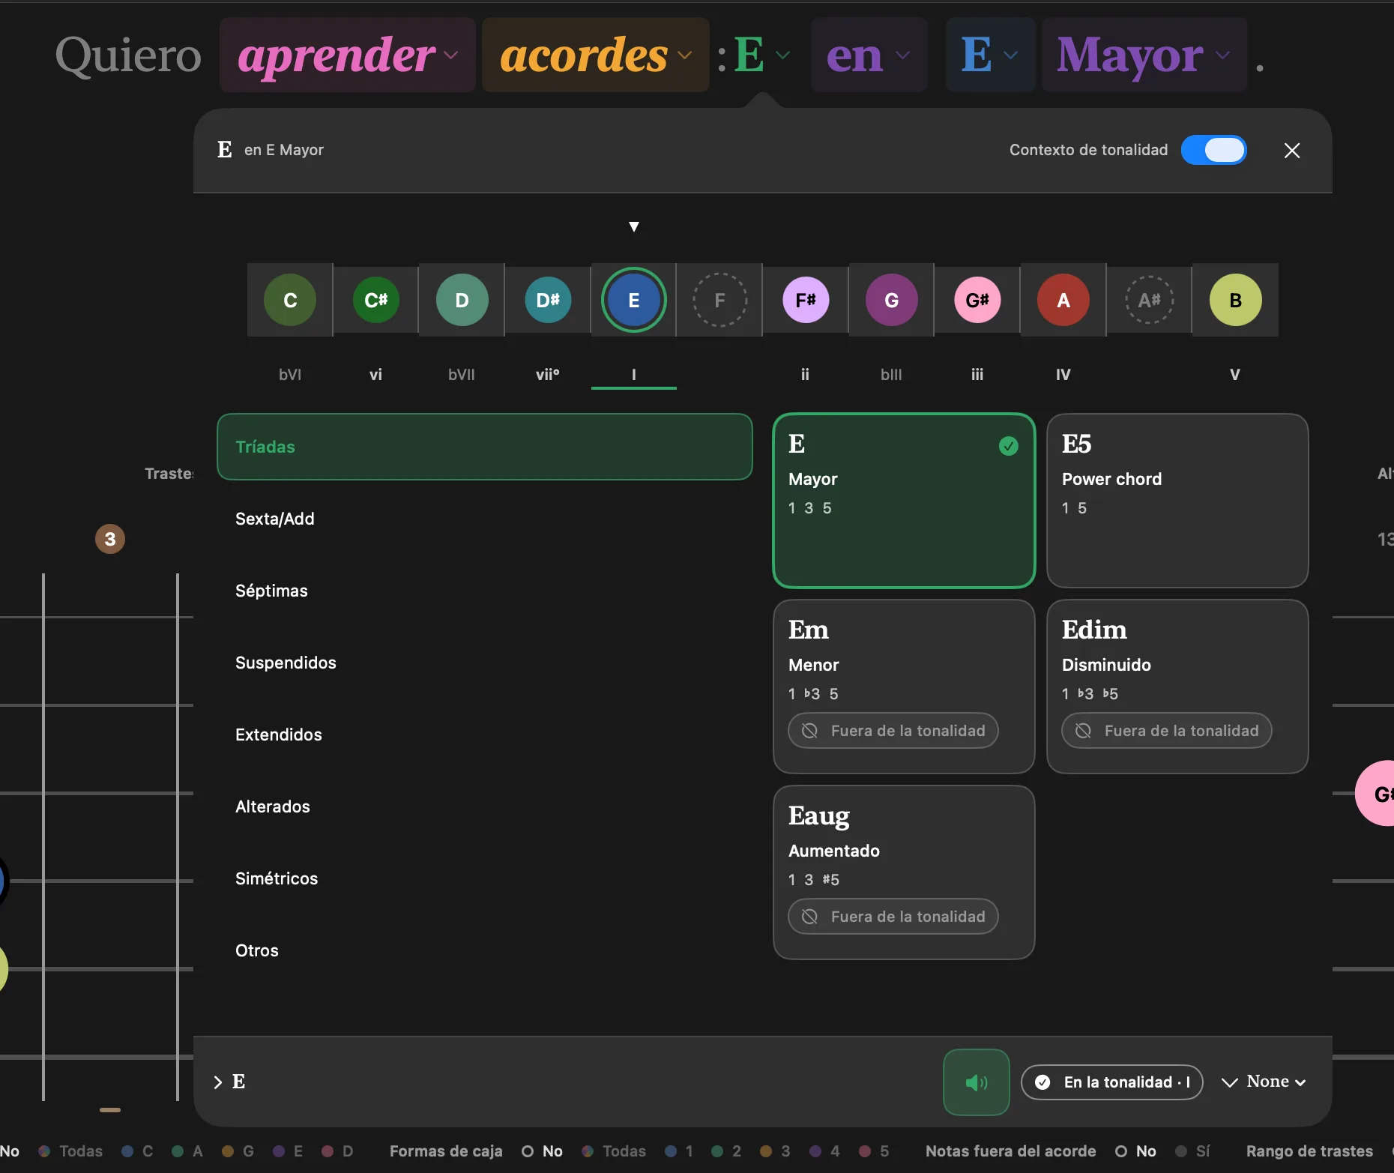Click the V degree label
The width and height of the screenshot is (1394, 1173).
click(x=1235, y=374)
